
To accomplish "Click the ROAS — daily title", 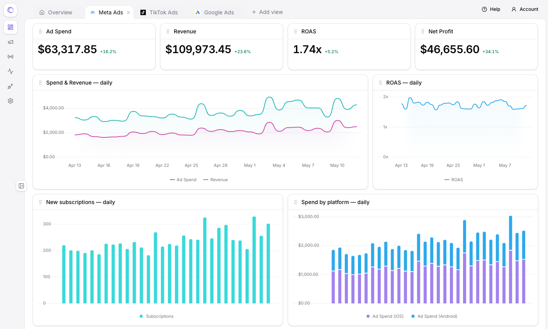I will [404, 83].
